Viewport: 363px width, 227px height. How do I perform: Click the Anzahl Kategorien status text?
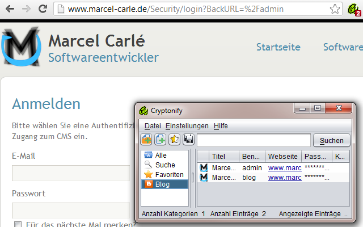point(174,213)
